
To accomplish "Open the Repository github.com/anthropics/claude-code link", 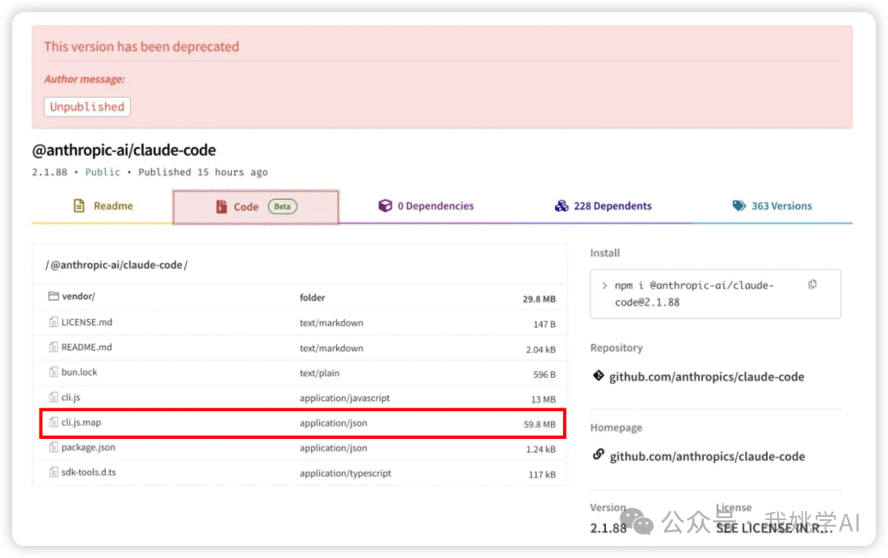I will (x=706, y=377).
